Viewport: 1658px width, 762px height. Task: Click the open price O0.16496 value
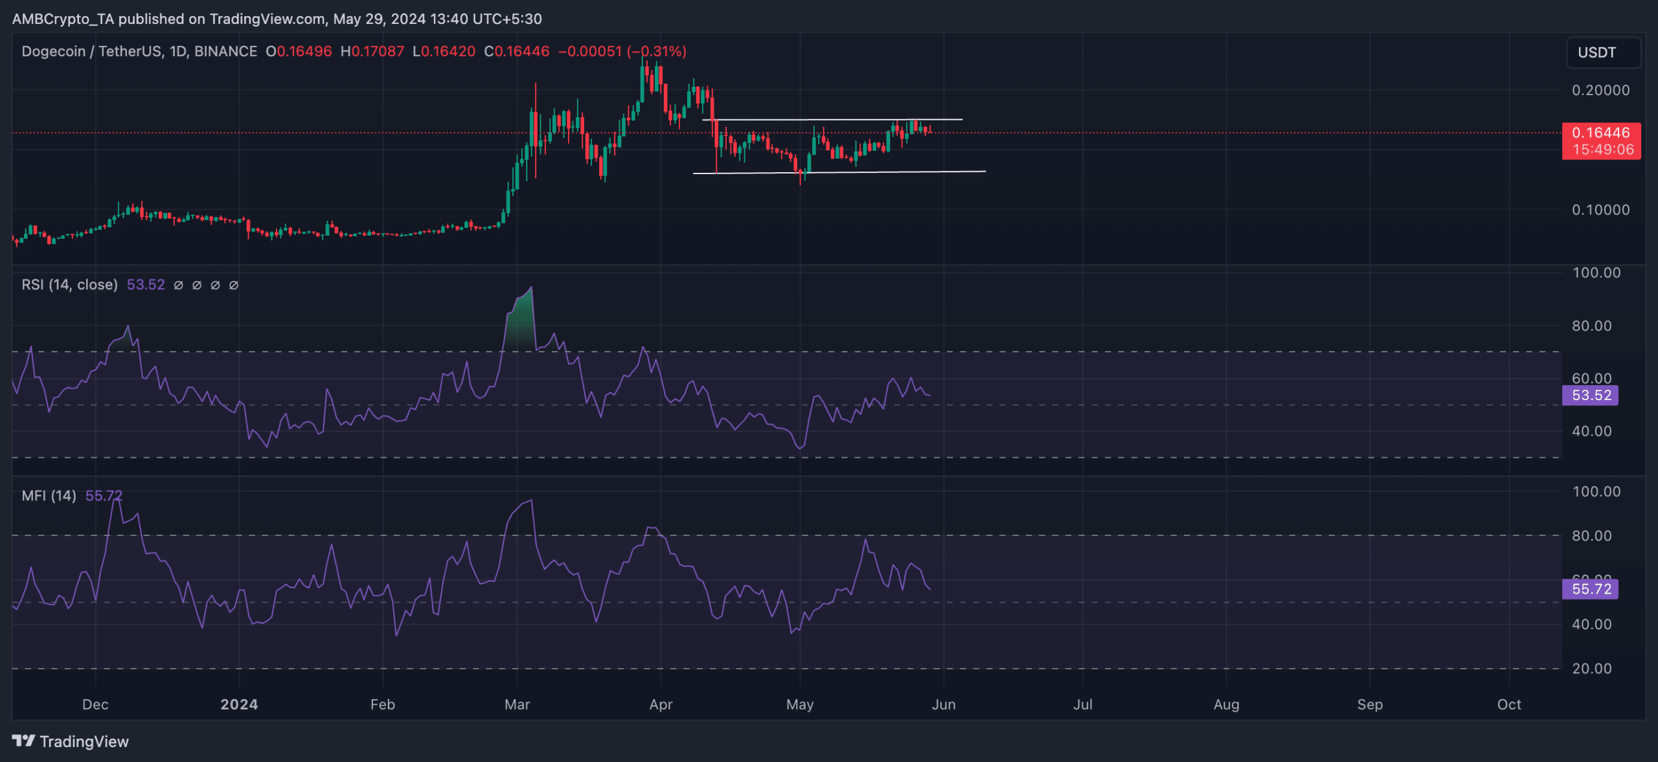point(299,51)
